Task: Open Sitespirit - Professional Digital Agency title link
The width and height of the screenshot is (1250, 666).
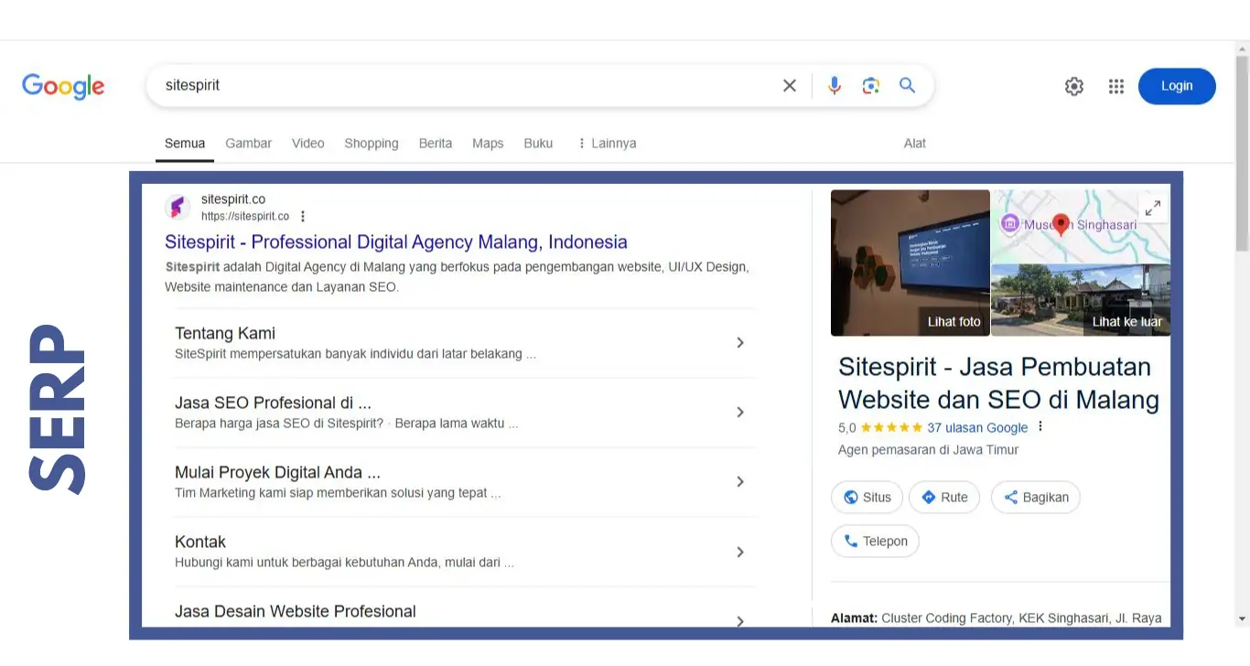Action: coord(396,242)
